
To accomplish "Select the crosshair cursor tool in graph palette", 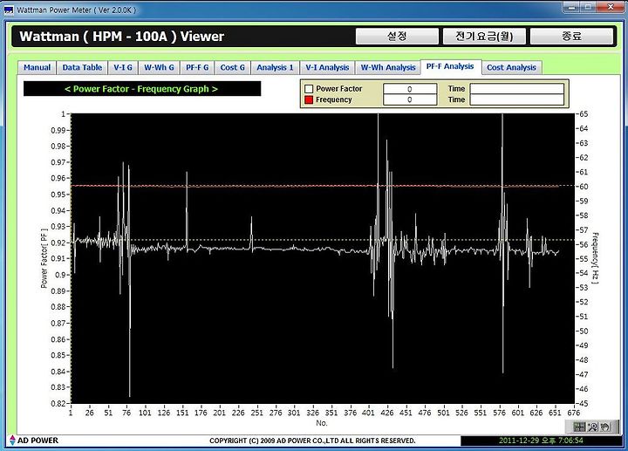I will tap(579, 427).
